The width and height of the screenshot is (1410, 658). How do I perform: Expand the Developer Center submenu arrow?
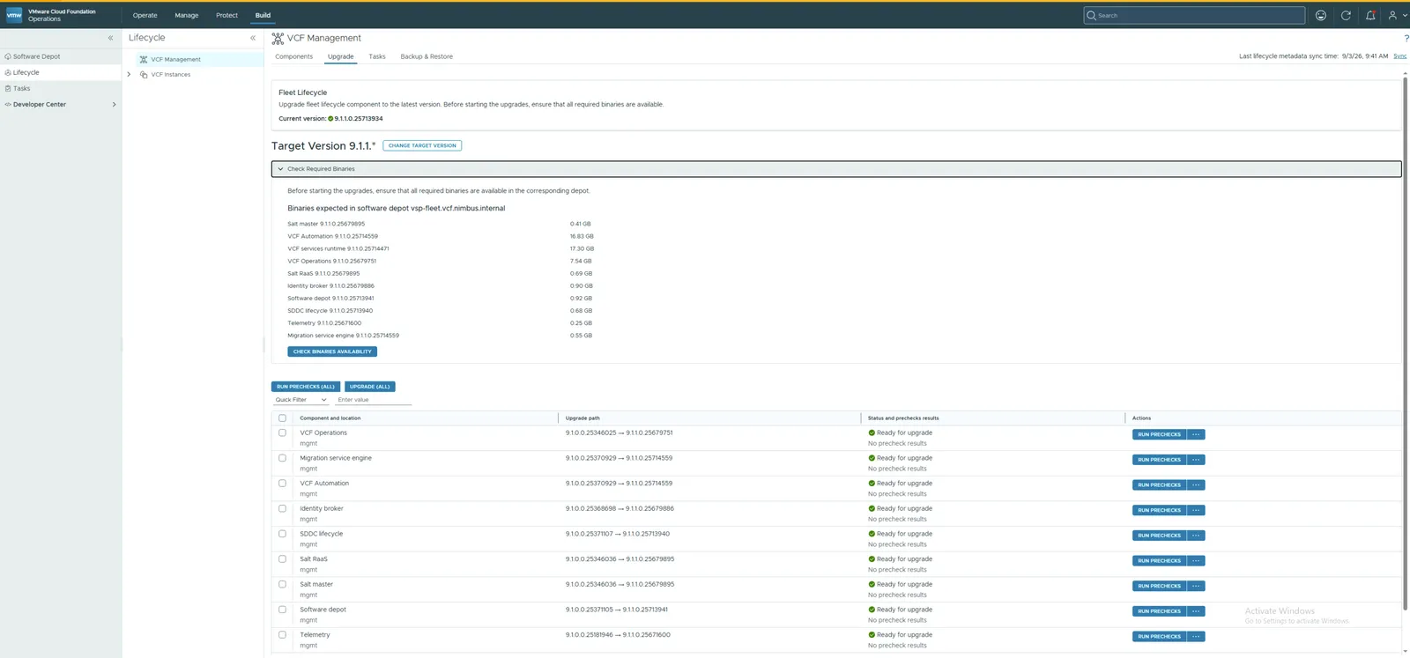tap(114, 104)
